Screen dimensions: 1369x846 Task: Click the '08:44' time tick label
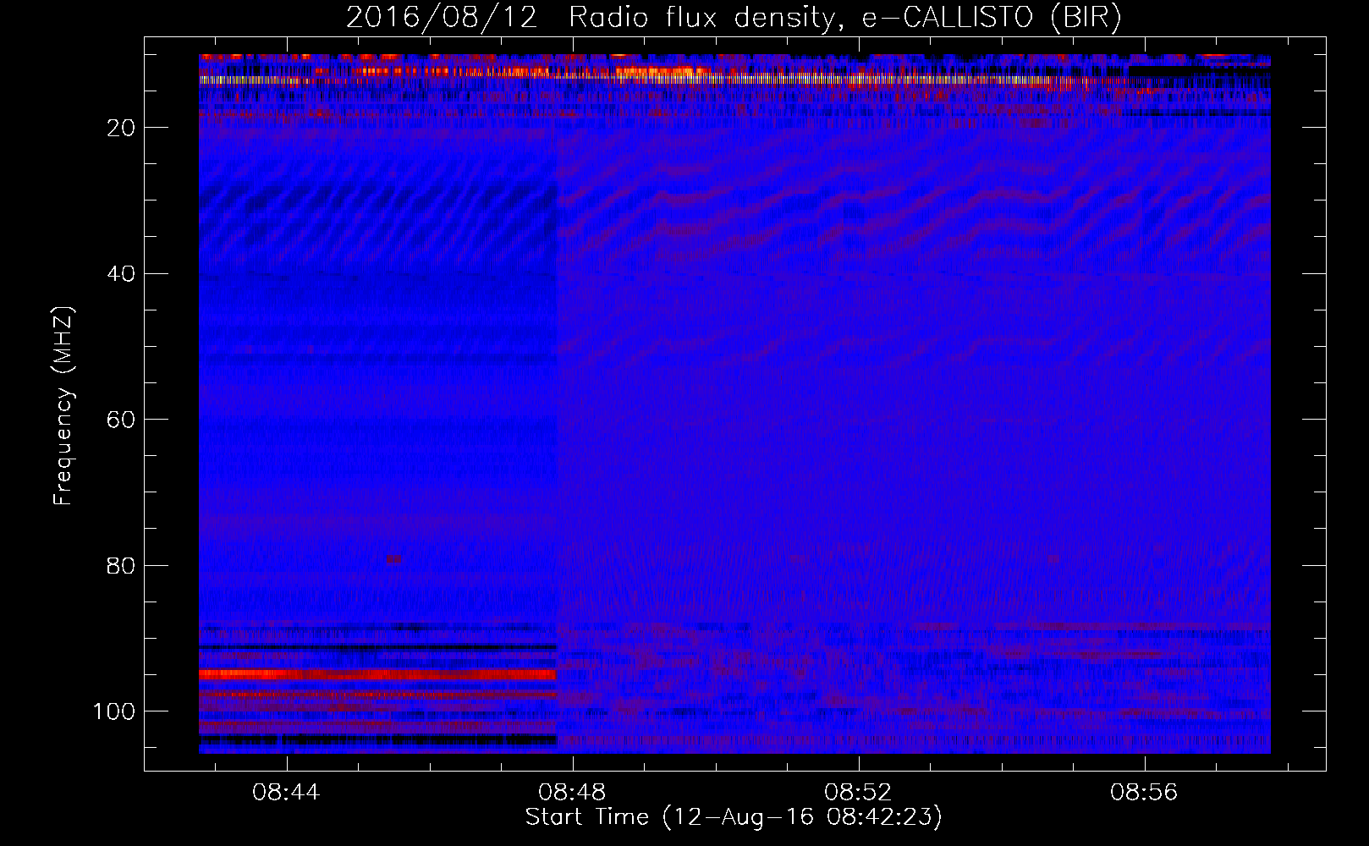pos(287,793)
